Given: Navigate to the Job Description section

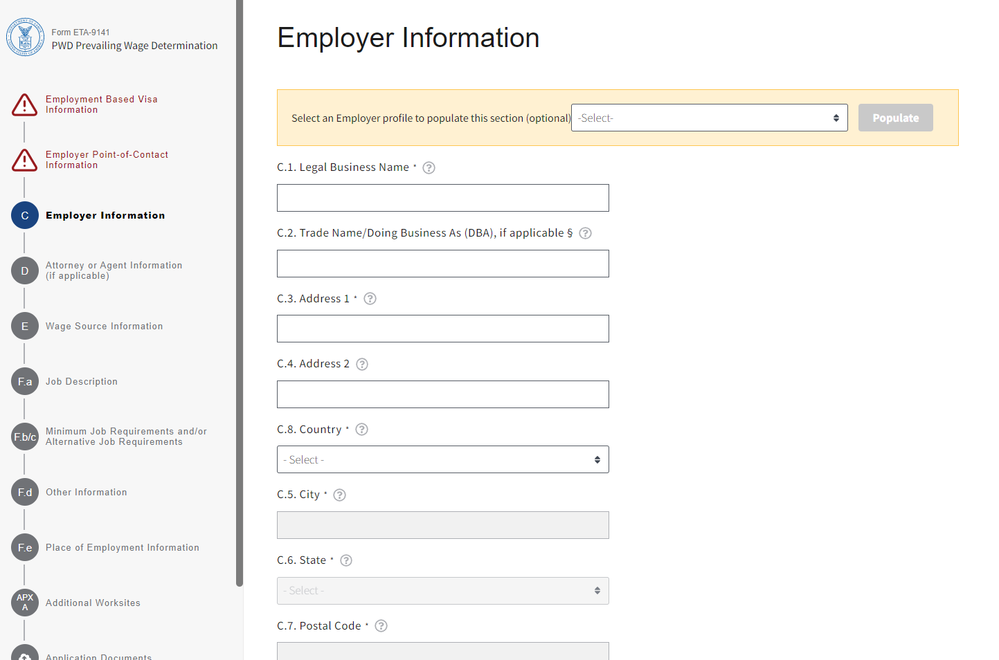Looking at the screenshot, I should (81, 382).
